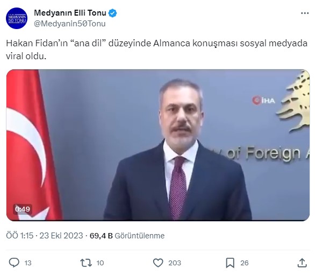316x275 pixels.
Task: Play the Hakan Fidan video
Action: [158, 145]
